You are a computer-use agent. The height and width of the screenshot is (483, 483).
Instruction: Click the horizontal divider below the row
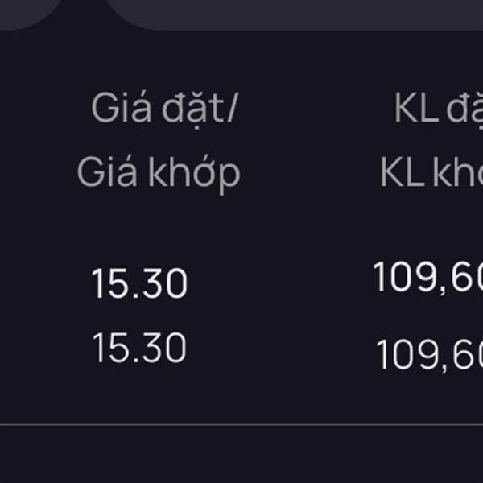(x=242, y=424)
